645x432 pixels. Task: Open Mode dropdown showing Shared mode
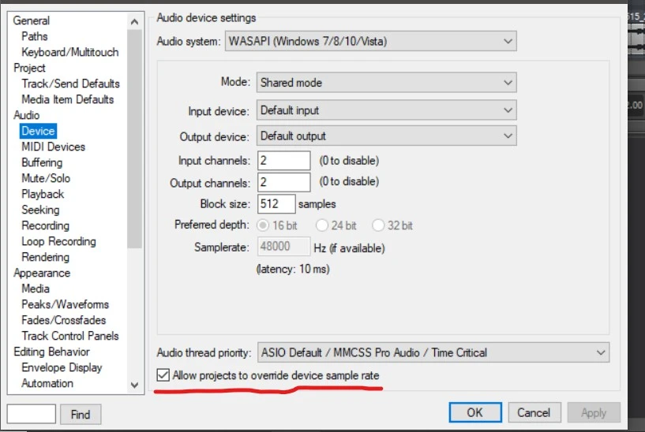point(387,83)
